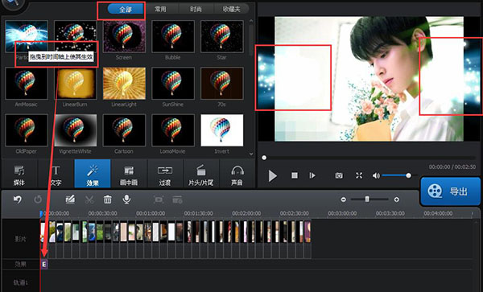Click the preview progress bar handle
The height and width of the screenshot is (292, 483).
click(x=264, y=158)
